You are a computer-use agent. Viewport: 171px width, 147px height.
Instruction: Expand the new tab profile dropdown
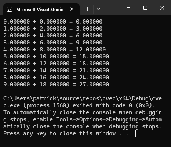[x=98, y=9]
